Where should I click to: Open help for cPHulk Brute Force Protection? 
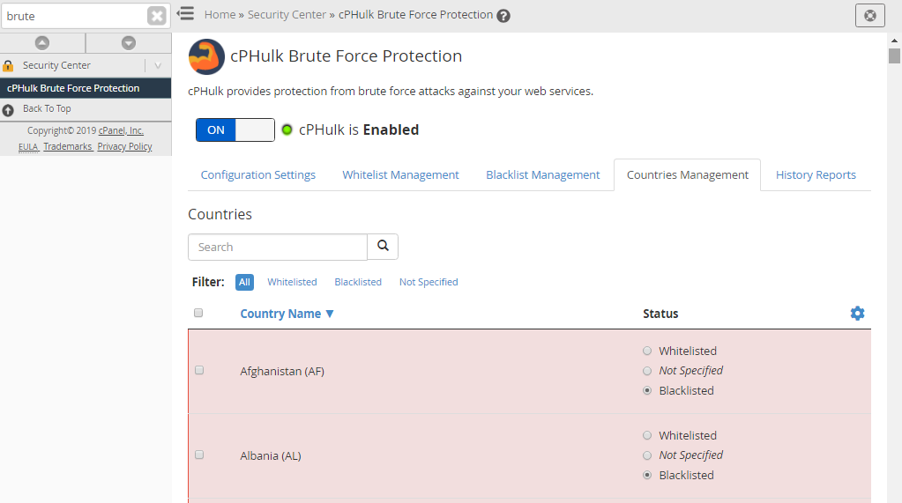click(503, 16)
